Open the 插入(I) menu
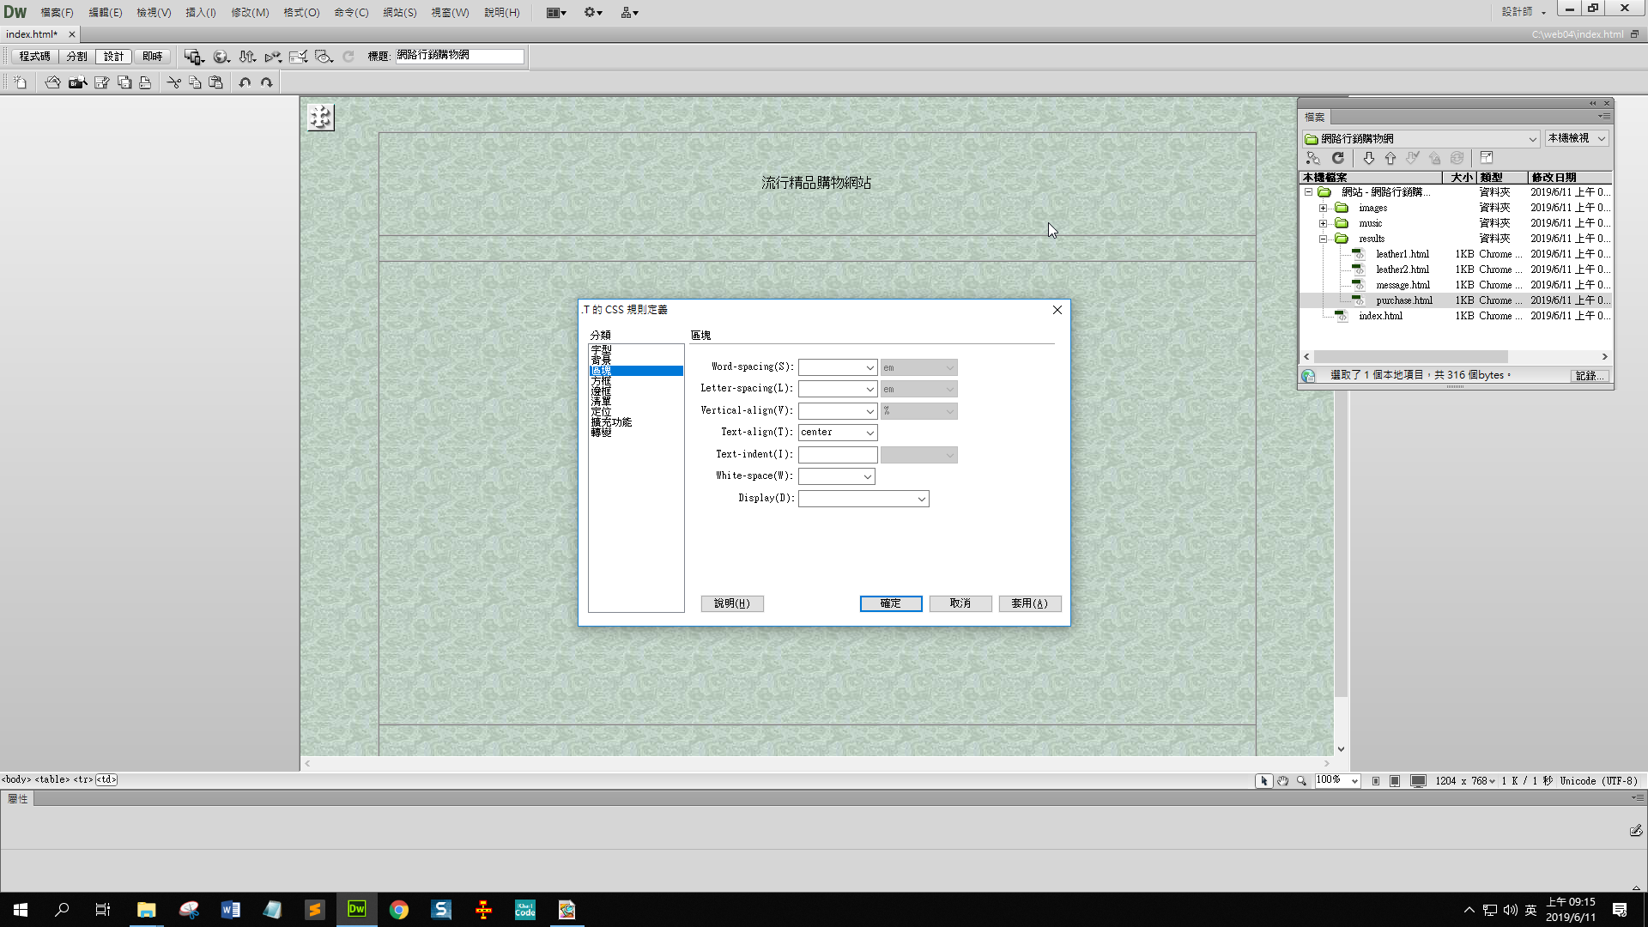The width and height of the screenshot is (1648, 927). (200, 12)
